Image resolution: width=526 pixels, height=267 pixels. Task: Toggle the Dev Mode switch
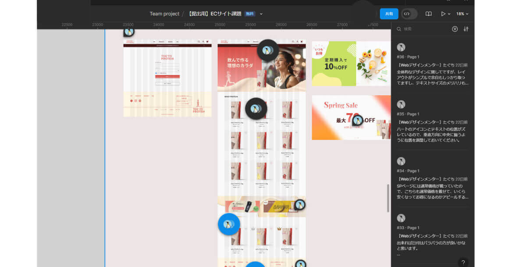409,14
